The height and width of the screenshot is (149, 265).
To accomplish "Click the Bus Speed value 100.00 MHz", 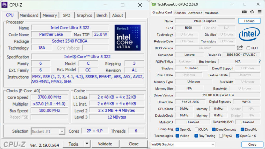I will pyautogui.click(x=49, y=110).
